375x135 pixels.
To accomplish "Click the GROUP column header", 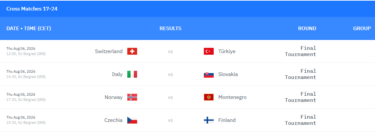I will coord(362,29).
